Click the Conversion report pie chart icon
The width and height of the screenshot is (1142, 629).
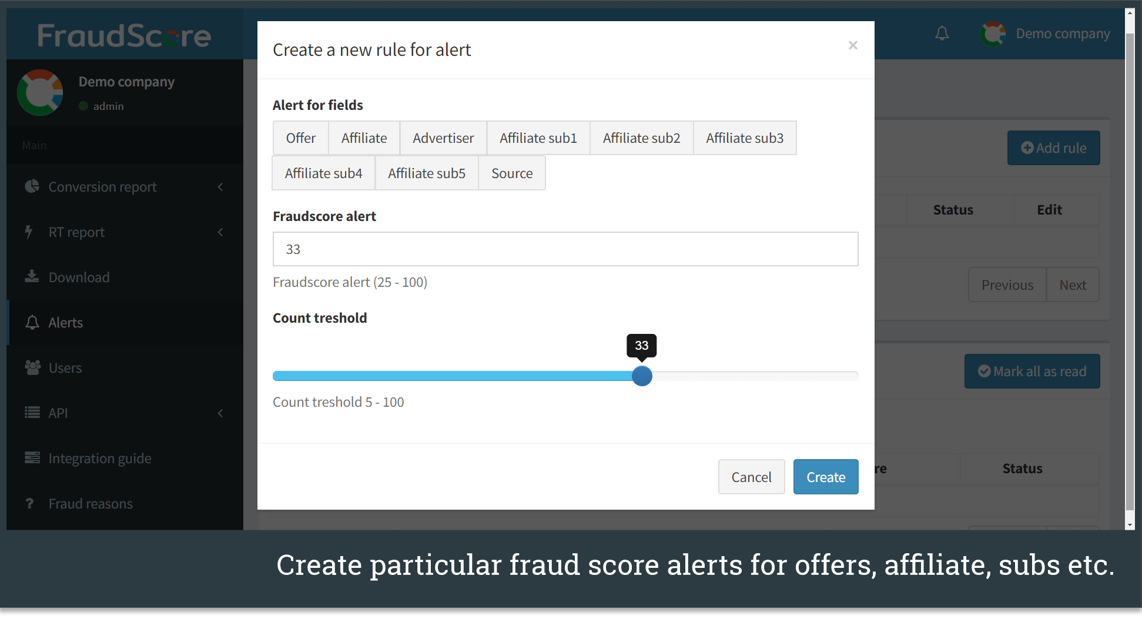pos(32,186)
